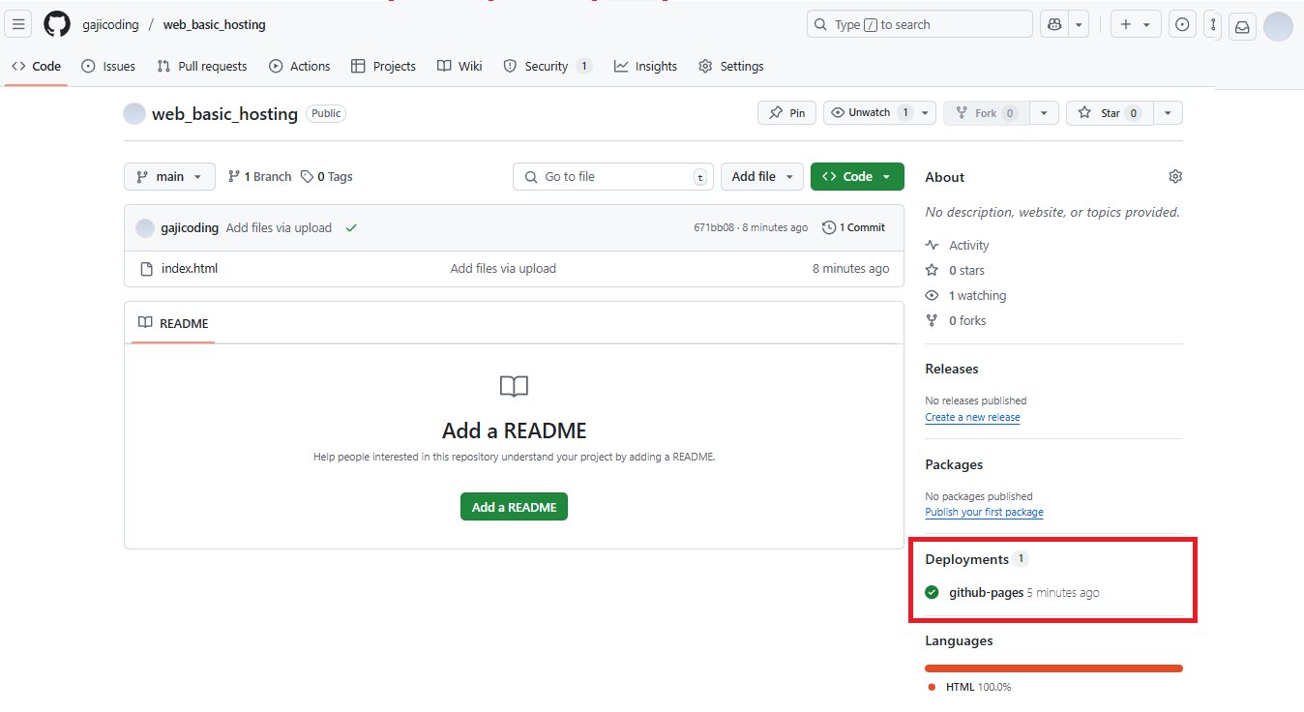Image resolution: width=1304 pixels, height=712 pixels.
Task: Open the hamburger navigation menu
Action: click(x=18, y=25)
